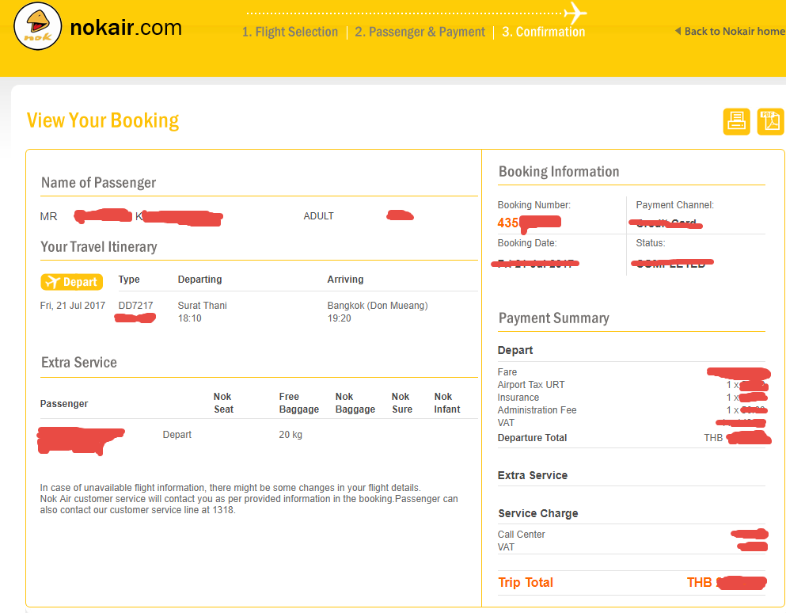Click Surat Thani departure city
The image size is (786, 613).
202,306
